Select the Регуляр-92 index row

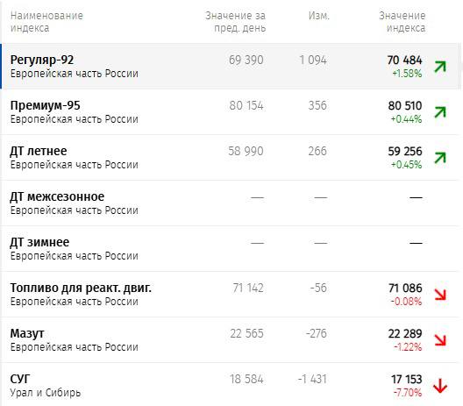[x=231, y=66]
